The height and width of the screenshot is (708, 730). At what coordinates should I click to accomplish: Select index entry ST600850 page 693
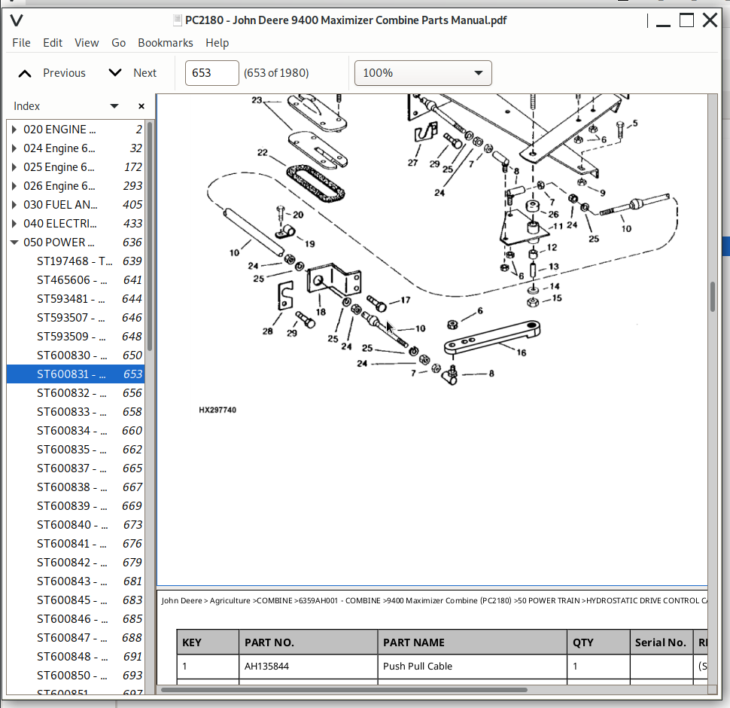(75, 676)
